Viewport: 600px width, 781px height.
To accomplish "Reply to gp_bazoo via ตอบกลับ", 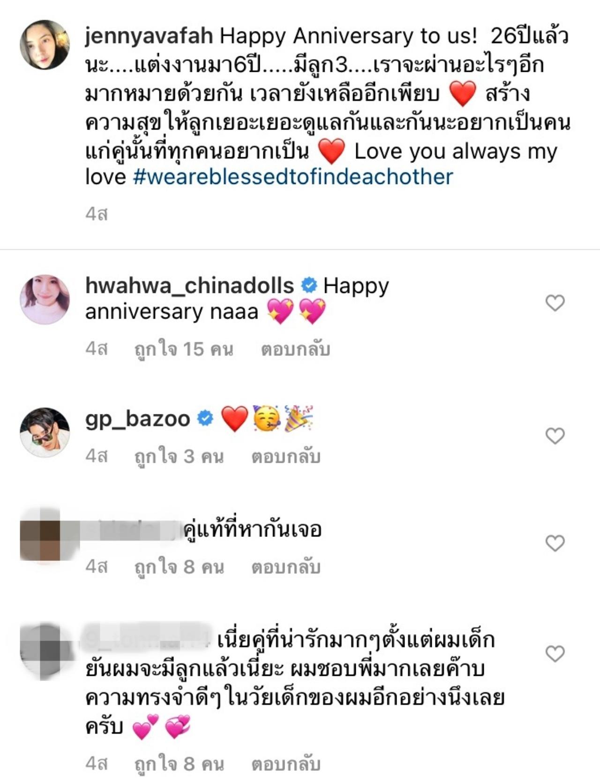I will (286, 456).
